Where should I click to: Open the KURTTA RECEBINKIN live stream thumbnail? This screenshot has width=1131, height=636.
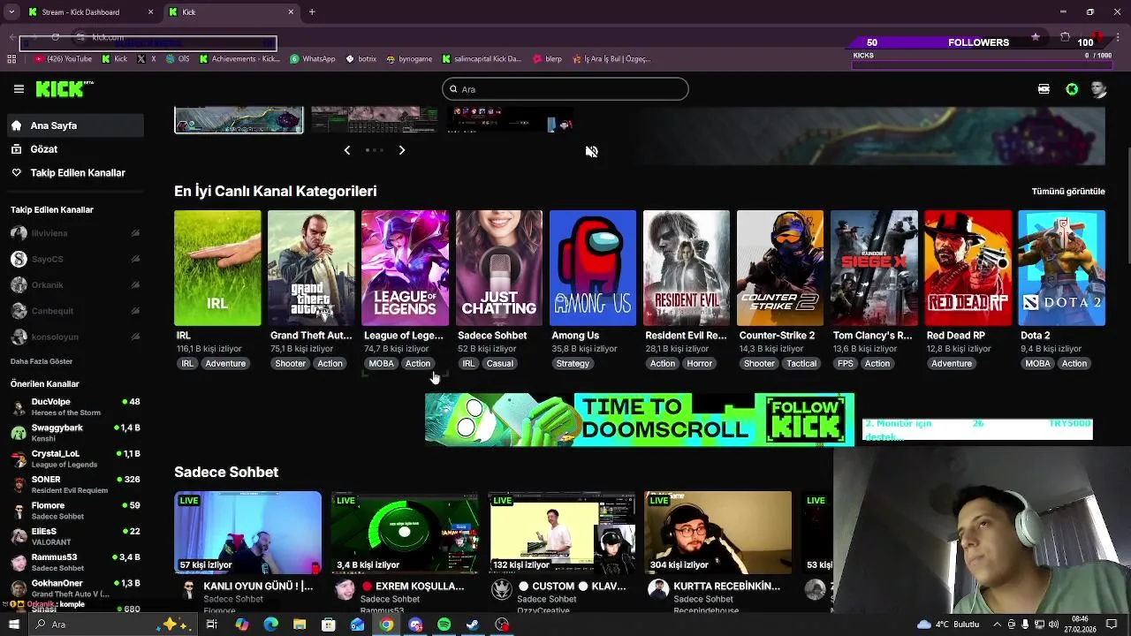tap(717, 533)
